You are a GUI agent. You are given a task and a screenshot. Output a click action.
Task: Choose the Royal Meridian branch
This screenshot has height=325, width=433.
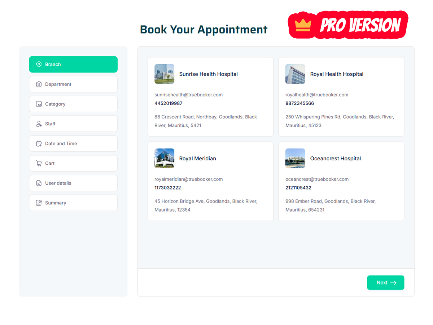click(210, 181)
